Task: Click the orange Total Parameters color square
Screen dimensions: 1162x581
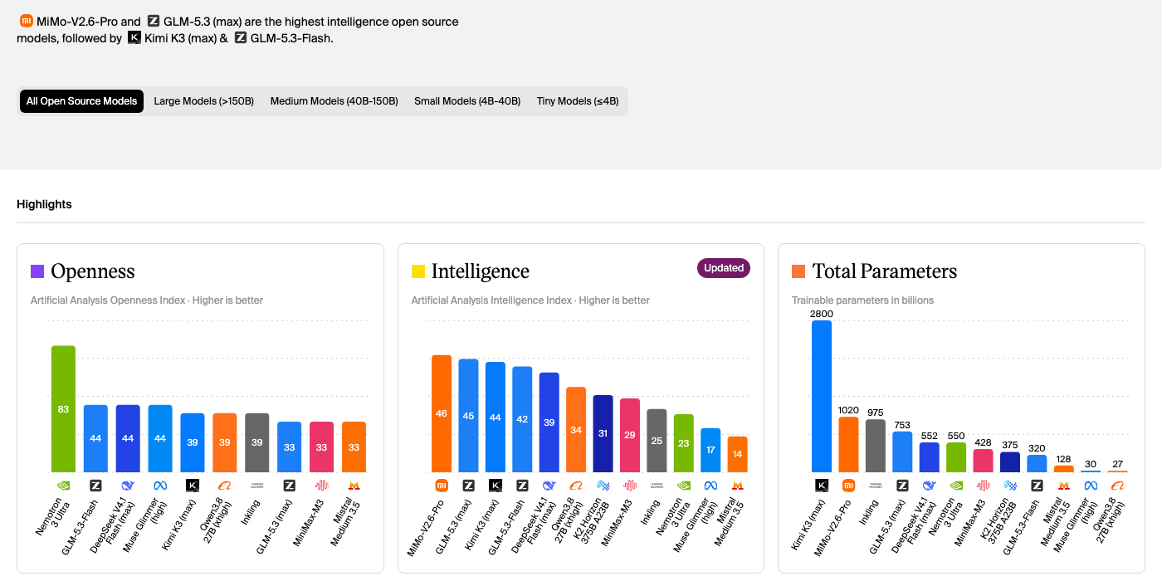Action: tap(798, 271)
